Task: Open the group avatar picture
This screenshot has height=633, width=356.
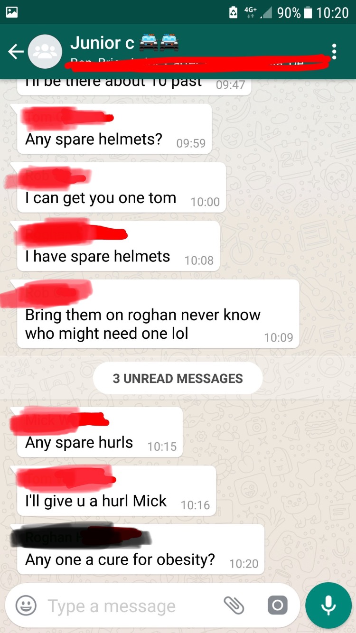Action: coord(45,52)
